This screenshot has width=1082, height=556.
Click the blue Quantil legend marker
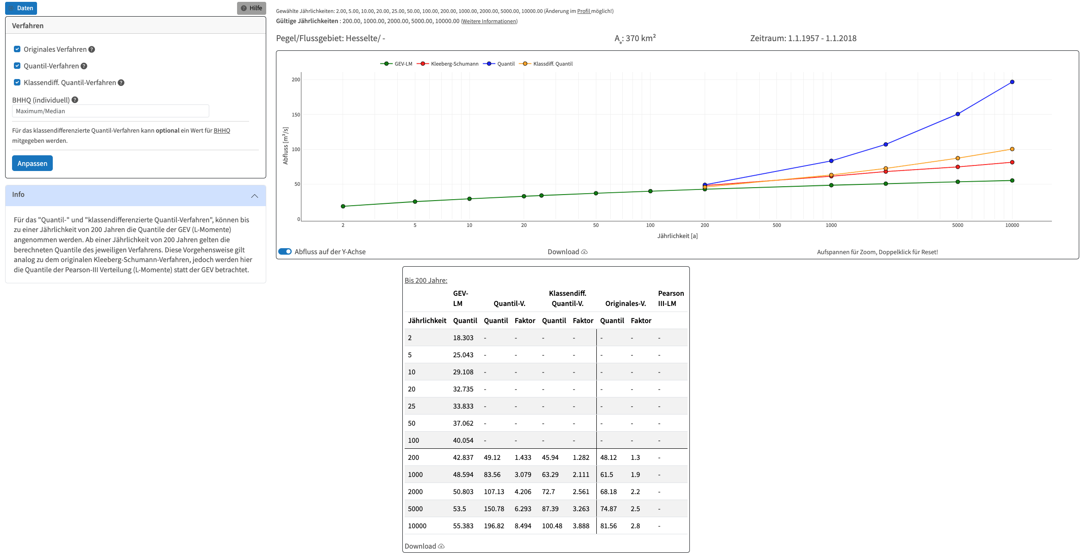pos(489,64)
